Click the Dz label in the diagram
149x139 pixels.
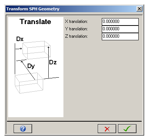(x=53, y=62)
